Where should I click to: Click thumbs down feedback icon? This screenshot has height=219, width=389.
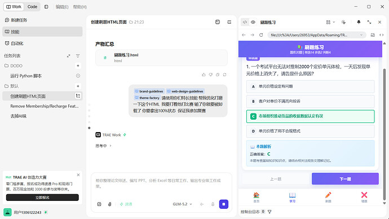coord(211,75)
